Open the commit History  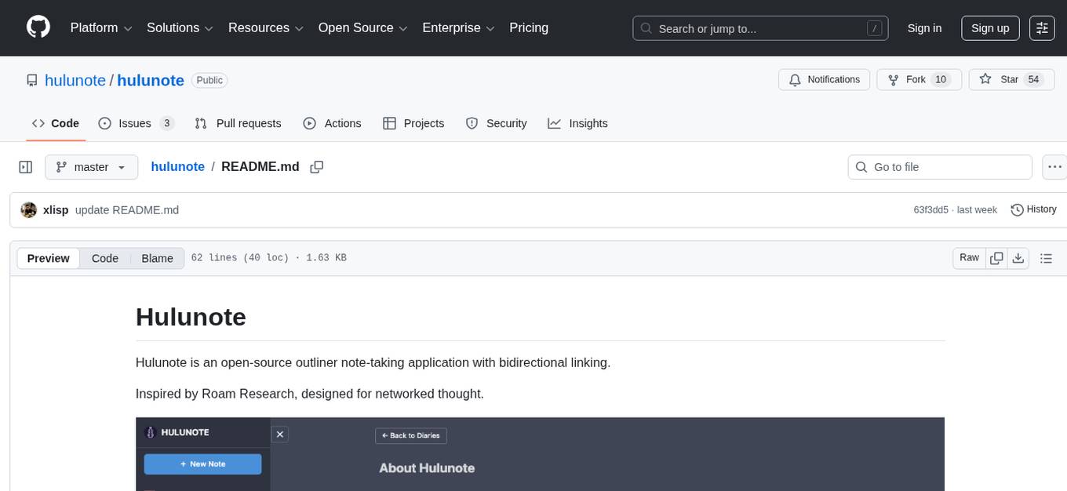[x=1033, y=209]
